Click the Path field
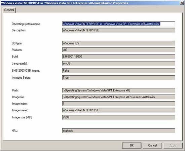The height and width of the screenshot is (151, 185). pyautogui.click(x=118, y=90)
